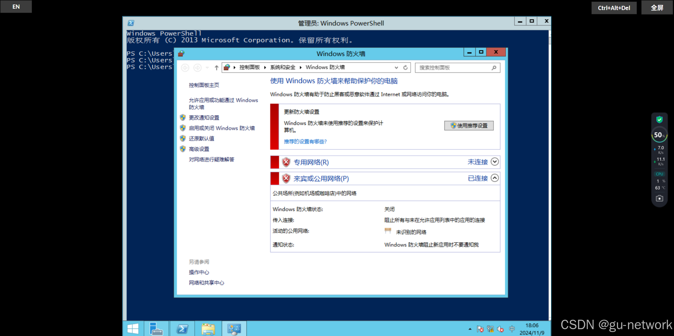Image resolution: width=674 pixels, height=336 pixels.
Task: Click the 全屏 fullscreen button
Action: [x=657, y=7]
